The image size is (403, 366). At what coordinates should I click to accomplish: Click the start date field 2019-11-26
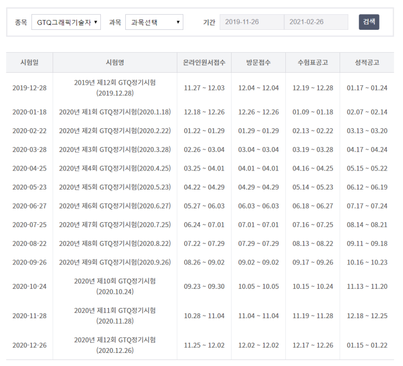coord(252,22)
